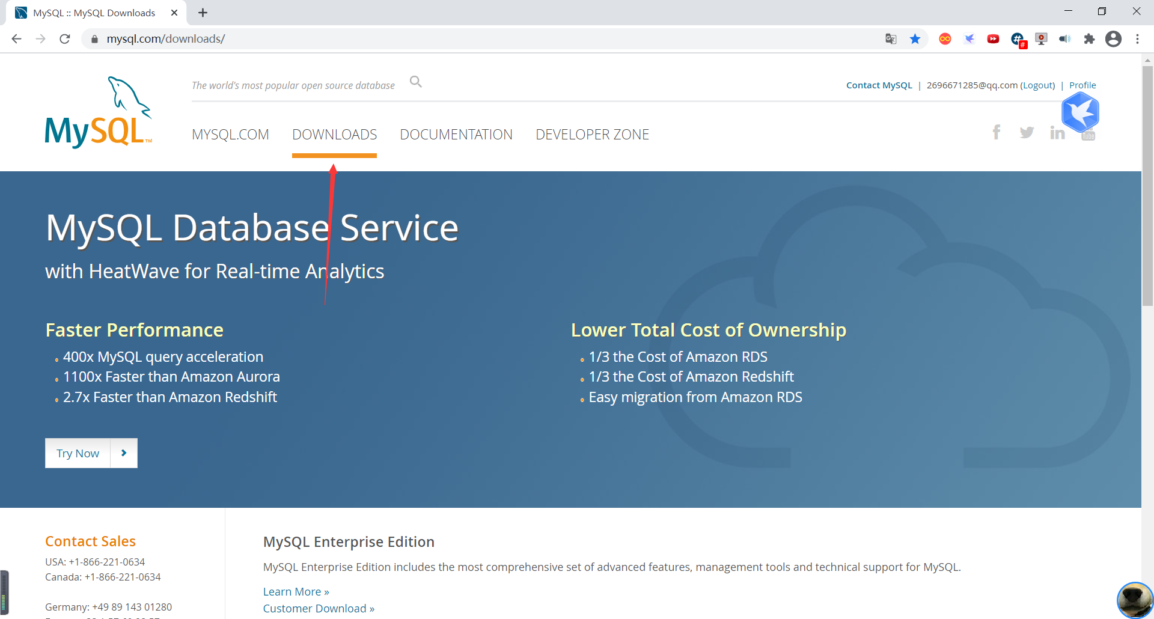This screenshot has width=1154, height=619.
Task: Go back to the previous page
Action: pyautogui.click(x=17, y=39)
